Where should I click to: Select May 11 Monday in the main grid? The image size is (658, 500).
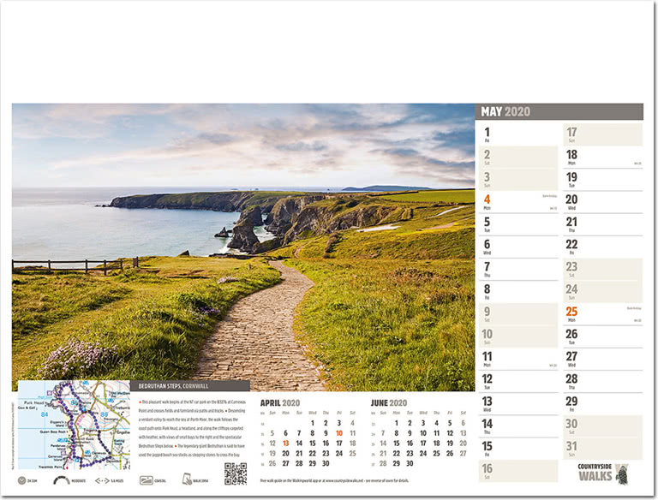coord(518,359)
